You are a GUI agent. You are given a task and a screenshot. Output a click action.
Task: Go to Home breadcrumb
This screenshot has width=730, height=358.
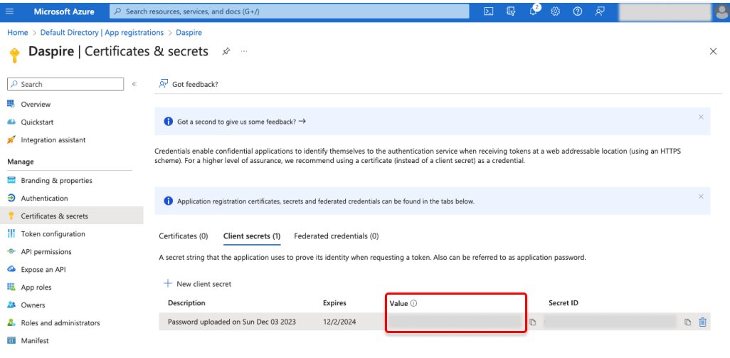pos(17,33)
